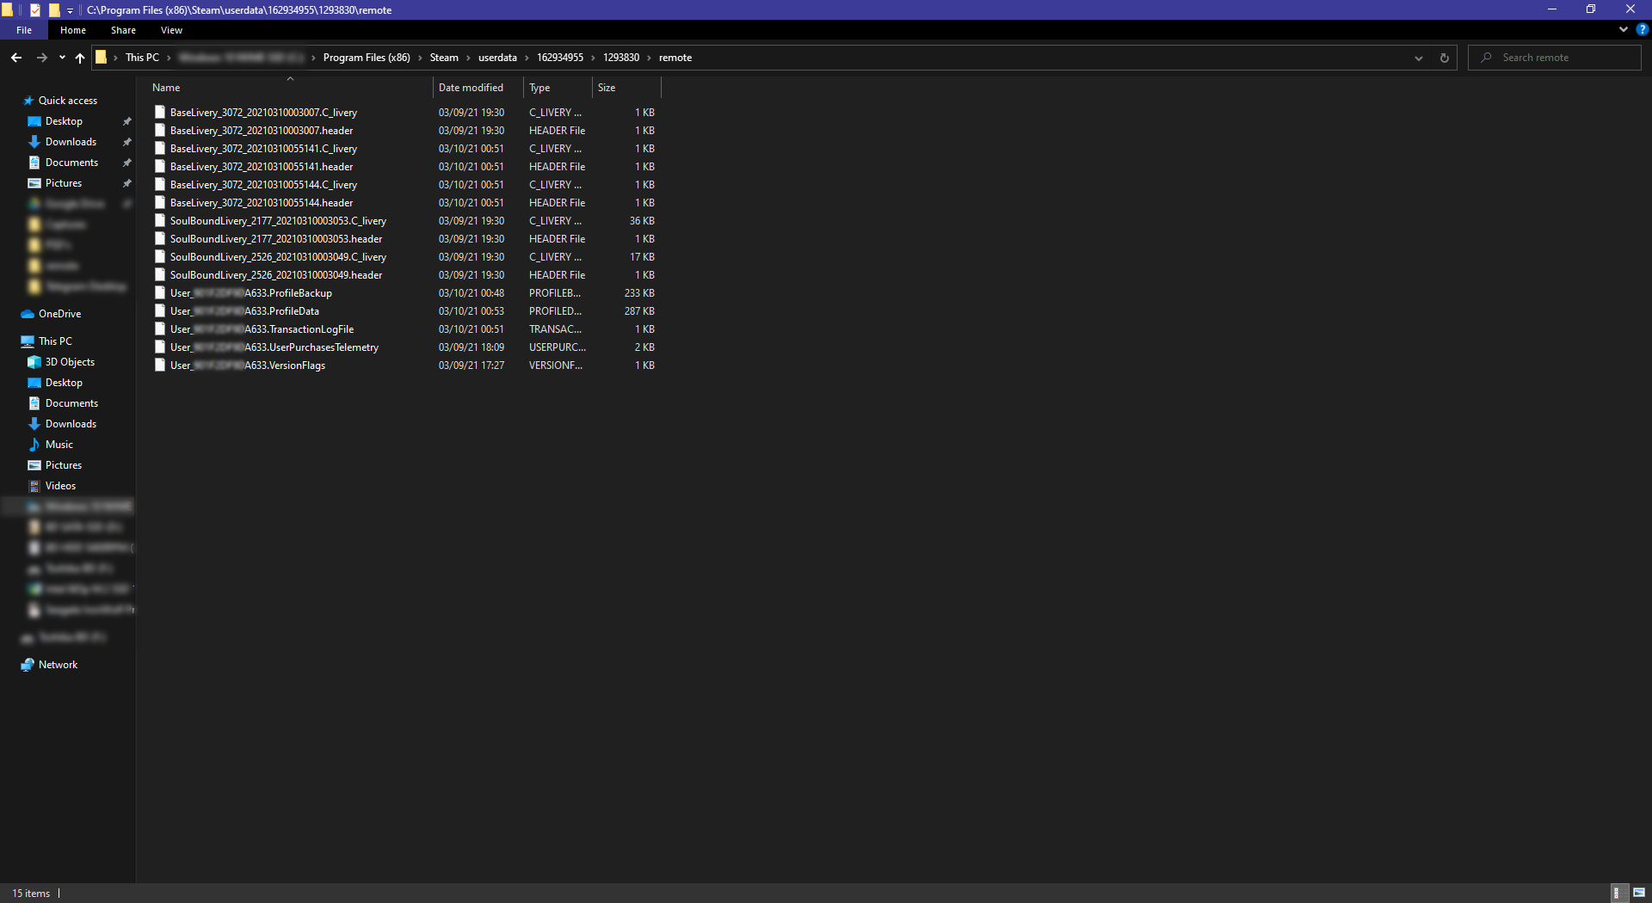Image resolution: width=1652 pixels, height=903 pixels.
Task: Open address bar previous locations dropdown
Action: point(1418,58)
